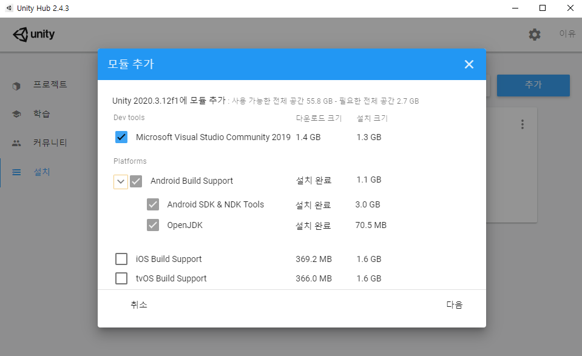Click the 설치 list icon in sidebar
This screenshot has width=582, height=356.
(x=16, y=172)
